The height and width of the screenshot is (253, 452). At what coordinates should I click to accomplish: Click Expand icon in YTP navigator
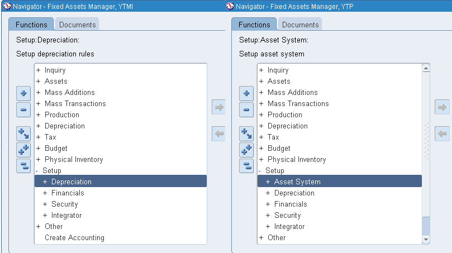coord(246,93)
